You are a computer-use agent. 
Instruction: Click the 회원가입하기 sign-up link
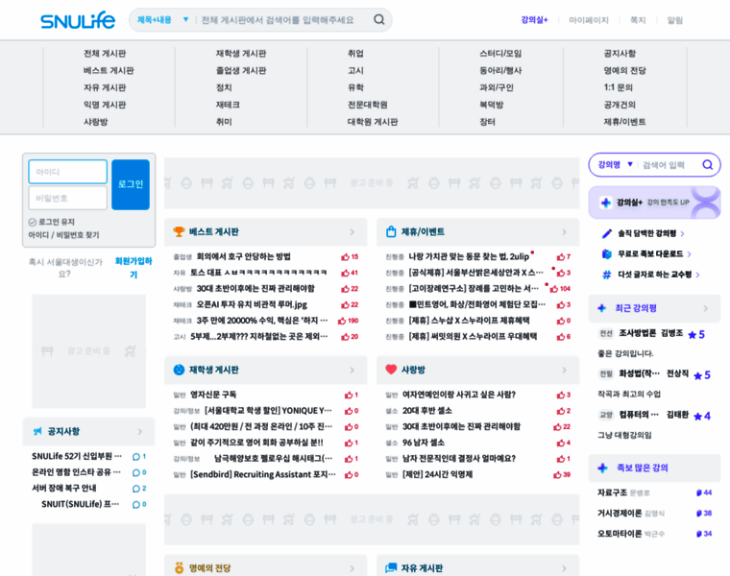134,267
